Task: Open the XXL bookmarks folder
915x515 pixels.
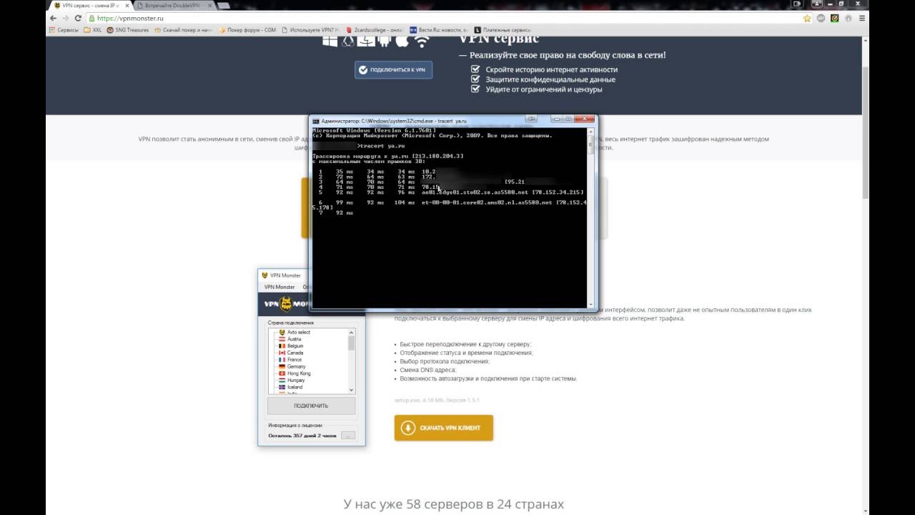Action: [x=92, y=30]
